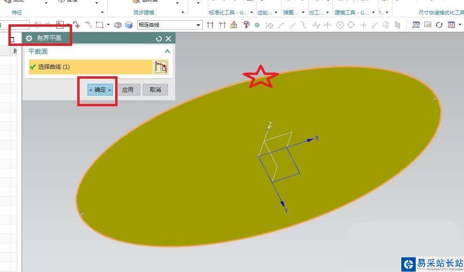Open the selection marquee dropdown arrow
This screenshot has width=464, height=272.
tap(108, 25)
